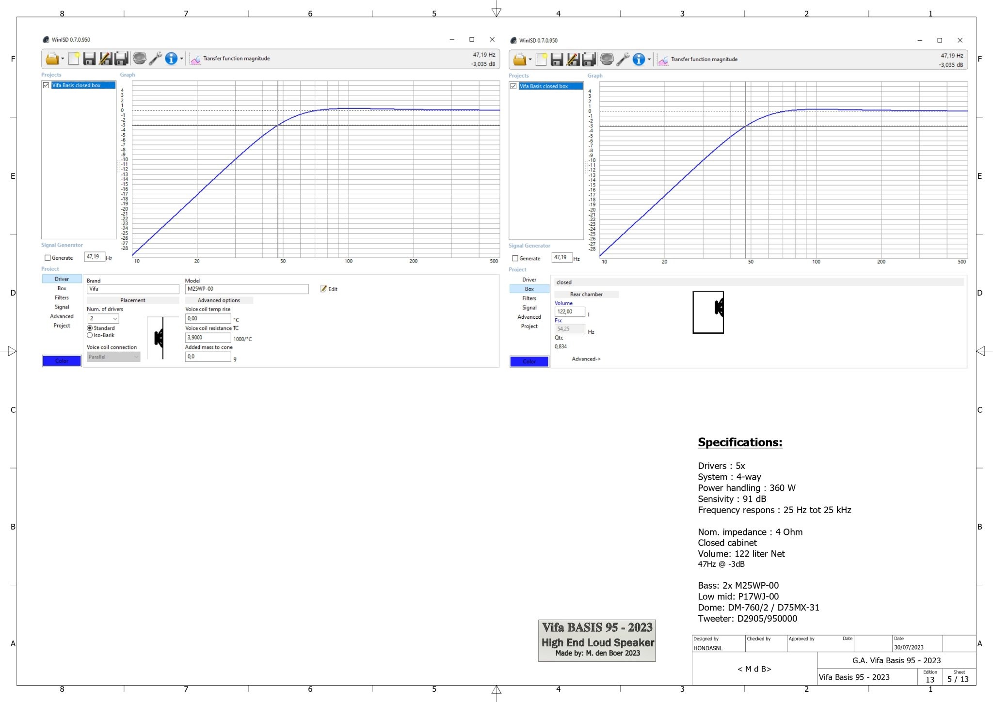The width and height of the screenshot is (993, 702).
Task: Select Standard driver placement radio
Action: click(90, 328)
